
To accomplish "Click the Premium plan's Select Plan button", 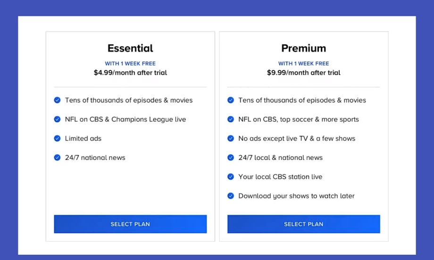I will coord(303,224).
